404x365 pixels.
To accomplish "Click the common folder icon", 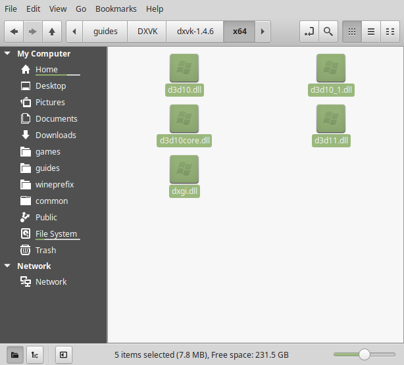I will click(26, 201).
